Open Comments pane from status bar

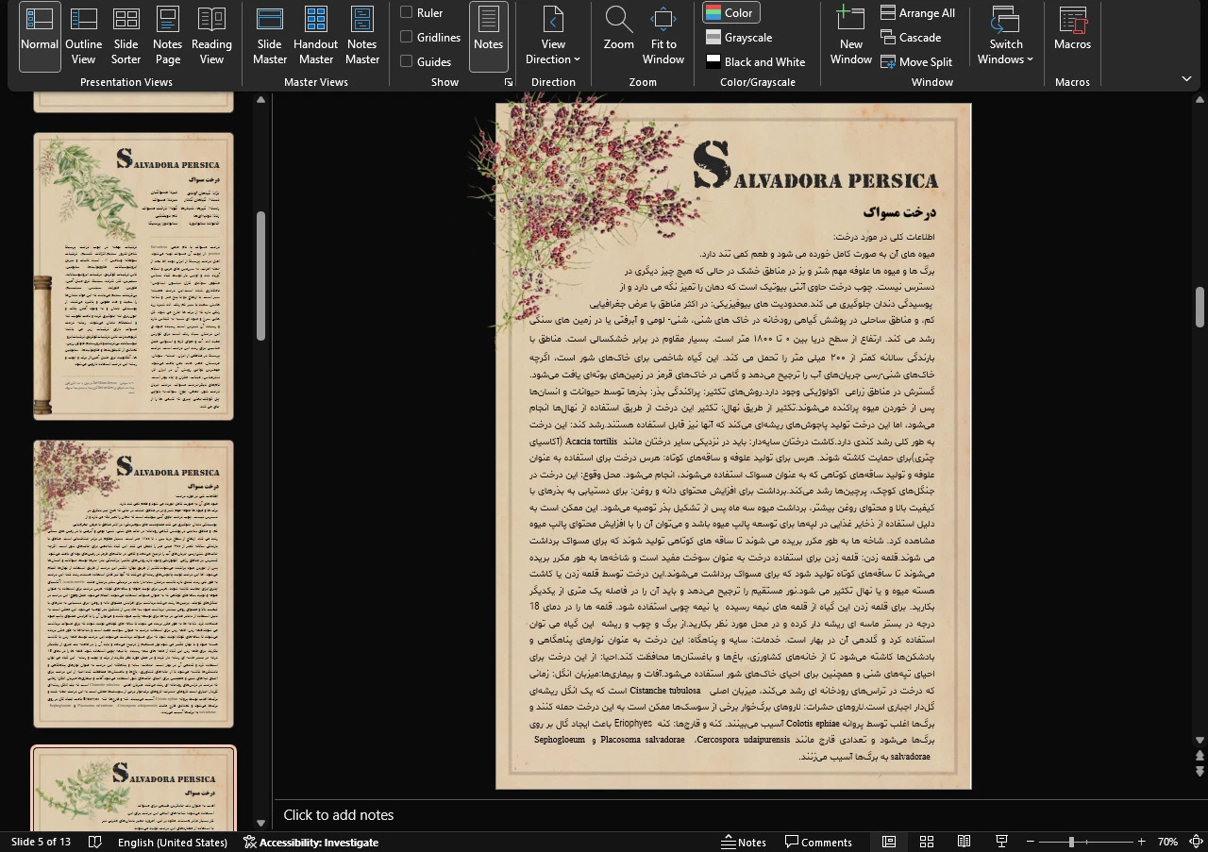coord(818,842)
